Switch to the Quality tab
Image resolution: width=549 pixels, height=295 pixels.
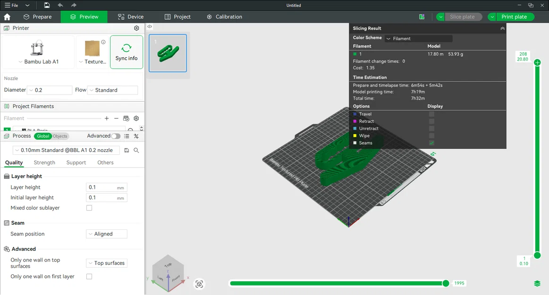coord(14,162)
